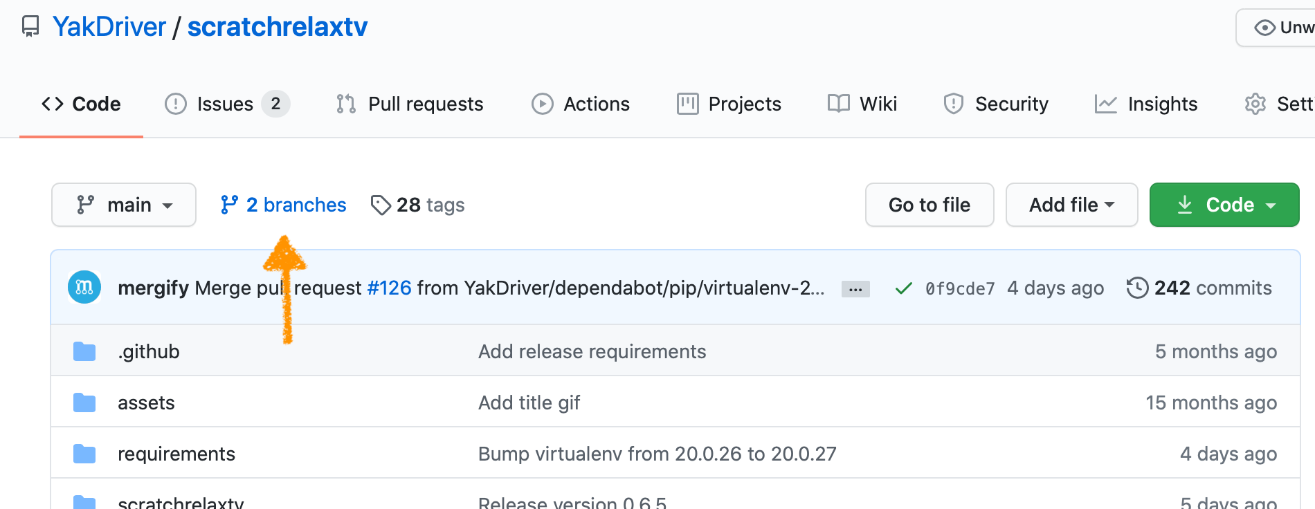The width and height of the screenshot is (1315, 509).
Task: Open the Add title gif commit
Action: 529,402
